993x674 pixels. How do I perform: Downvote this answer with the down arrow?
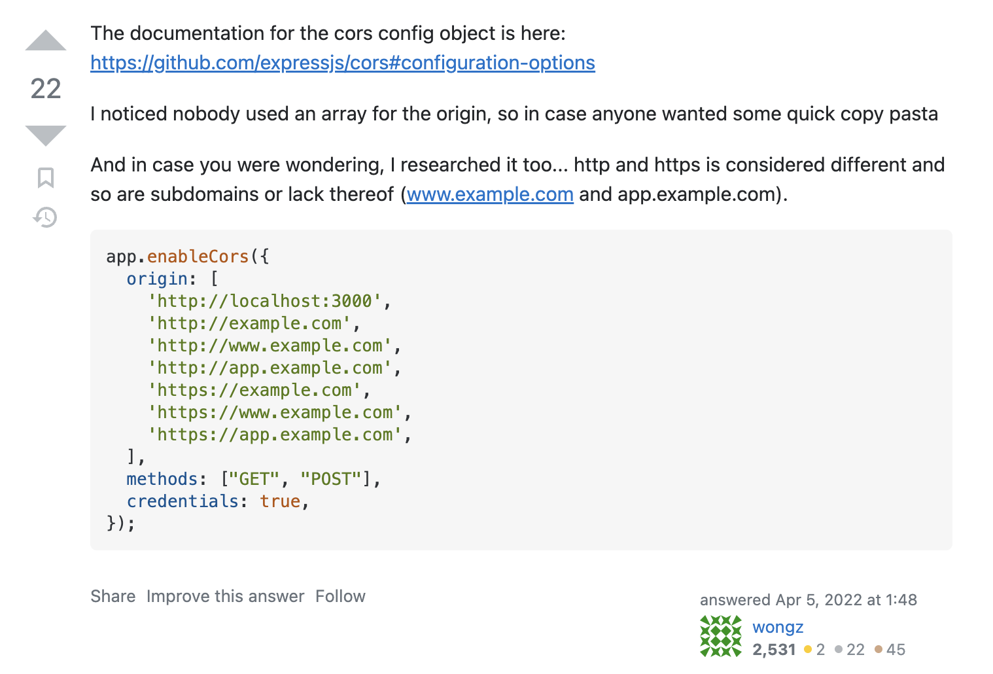coord(46,135)
